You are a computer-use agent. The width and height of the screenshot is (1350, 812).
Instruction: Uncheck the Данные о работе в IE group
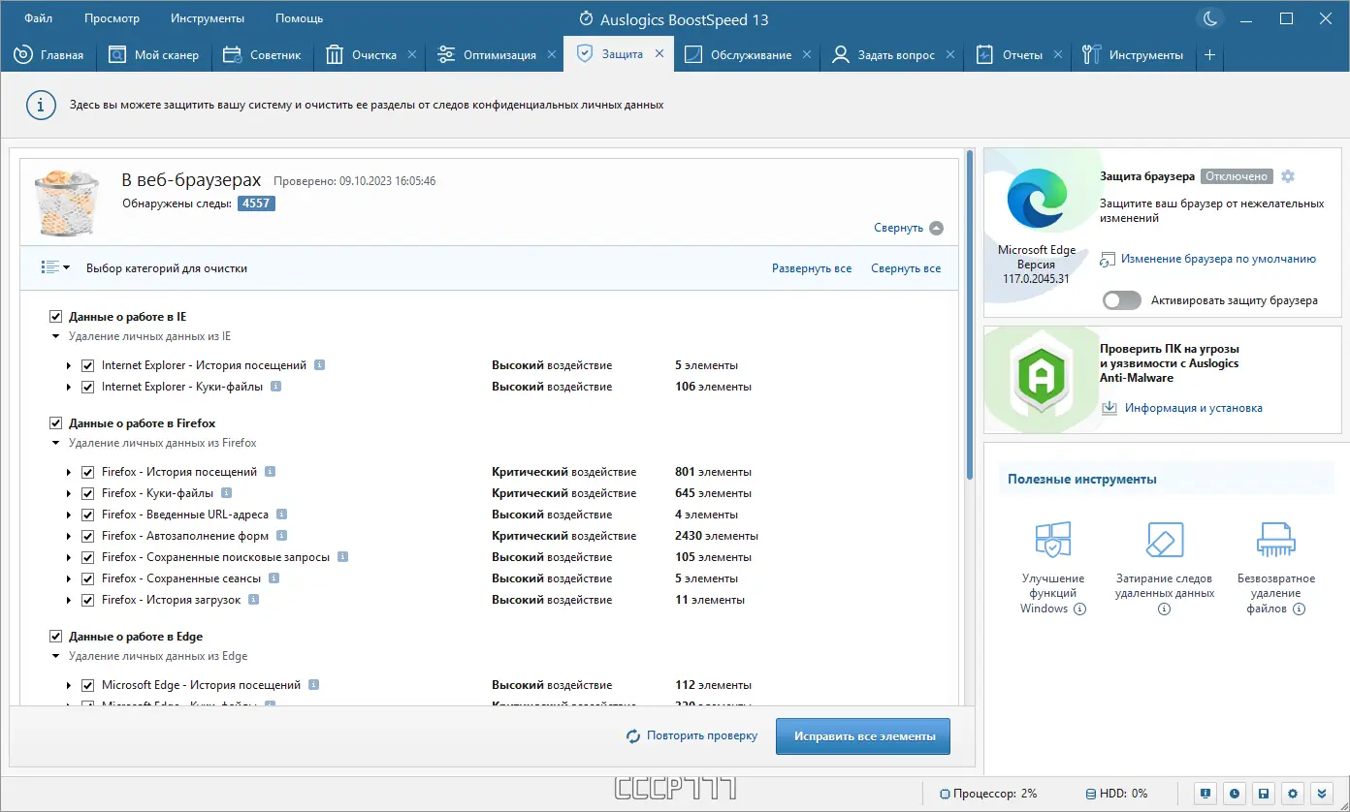click(x=55, y=317)
